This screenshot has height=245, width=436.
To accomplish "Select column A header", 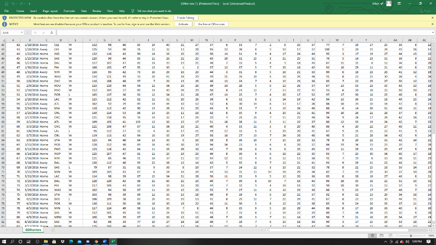I will pos(13,40).
